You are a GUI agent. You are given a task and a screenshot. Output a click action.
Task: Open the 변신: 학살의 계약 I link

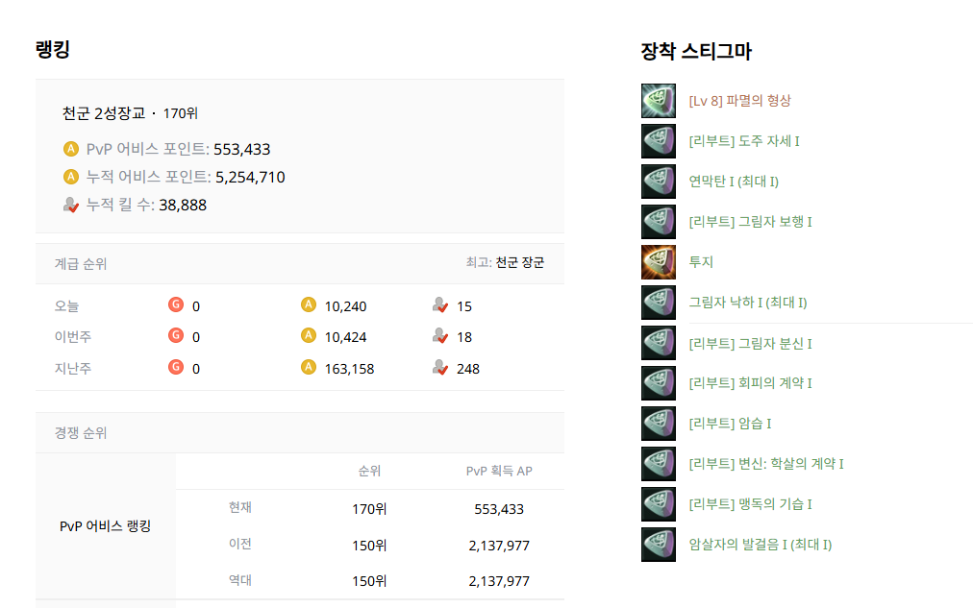[x=766, y=464]
